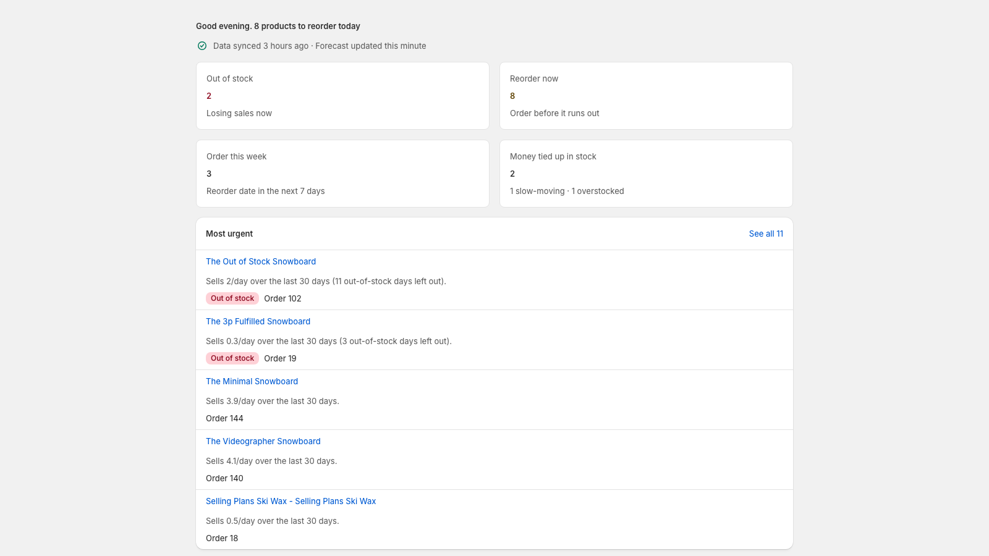The image size is (989, 556).
Task: Click the text about 11 out-of-stock days left out
Action: click(x=326, y=281)
